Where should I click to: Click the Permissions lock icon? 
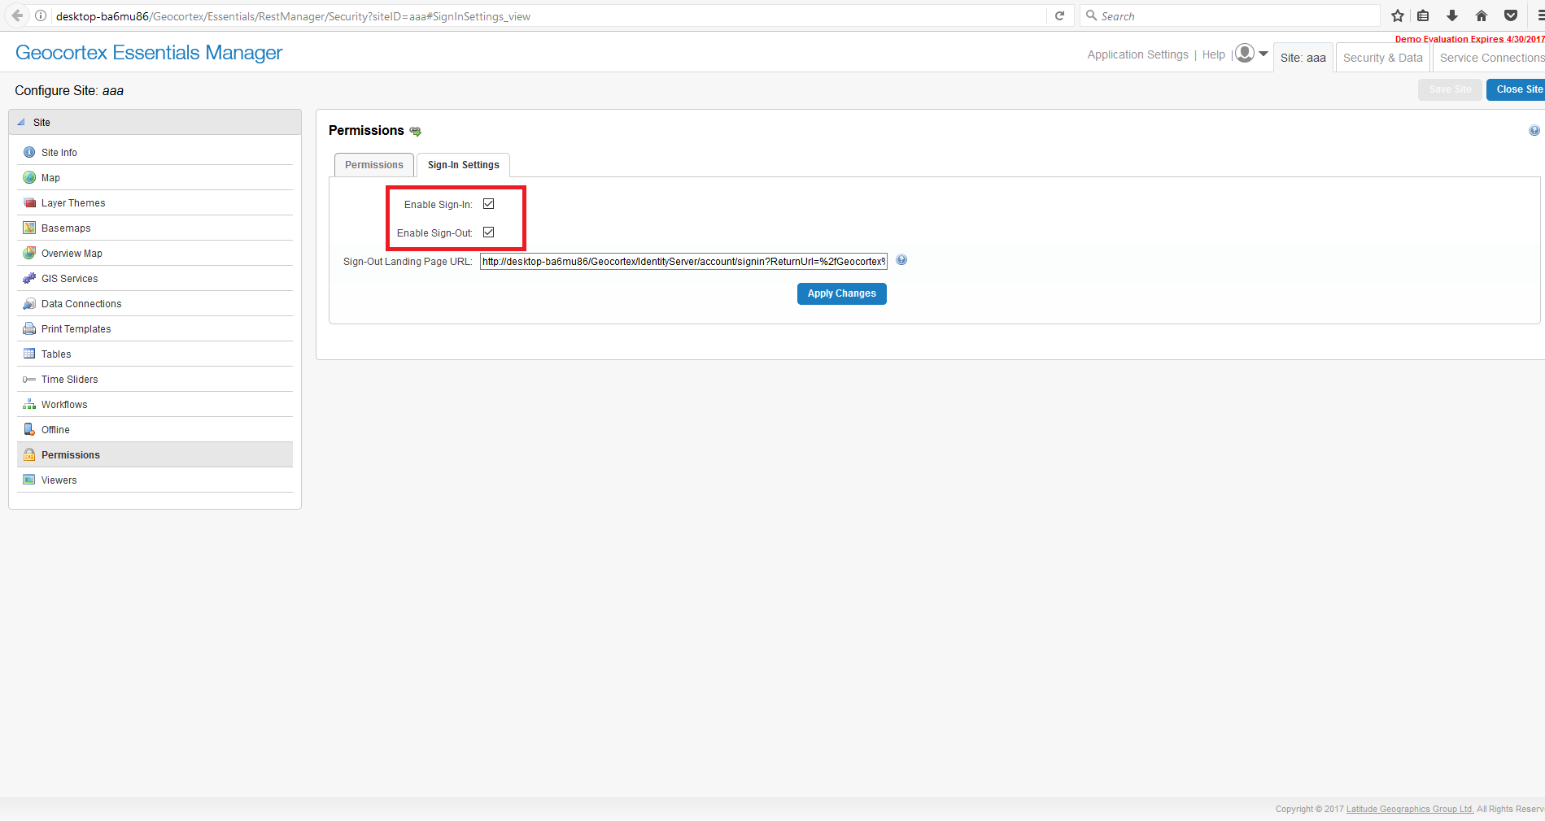tap(29, 454)
